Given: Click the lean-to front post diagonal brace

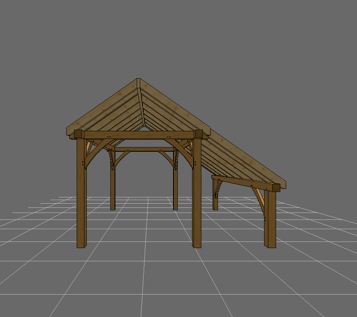Looking at the screenshot, I should point(259,199).
